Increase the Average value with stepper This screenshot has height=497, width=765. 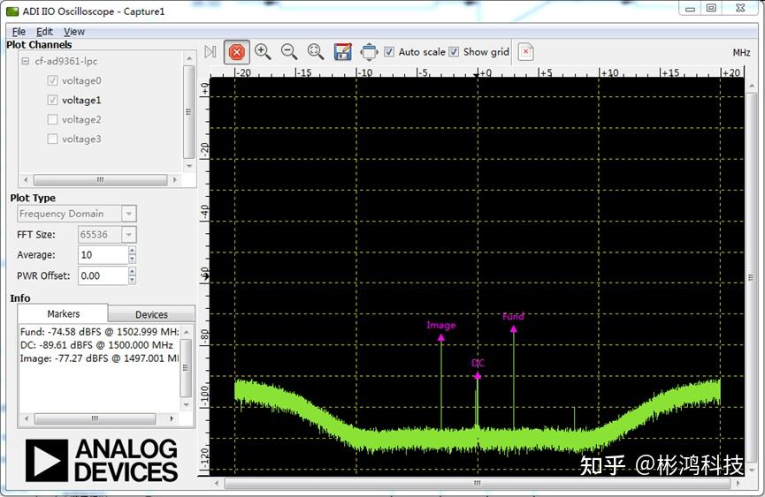[x=132, y=250]
